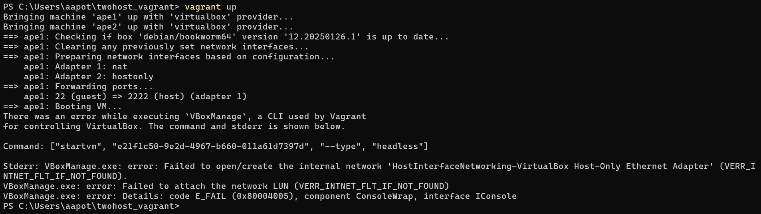
Task: Click 'IConsole' interface name
Action: click(x=495, y=196)
